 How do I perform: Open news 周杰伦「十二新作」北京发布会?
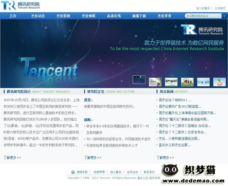pyautogui.click(x=183, y=132)
